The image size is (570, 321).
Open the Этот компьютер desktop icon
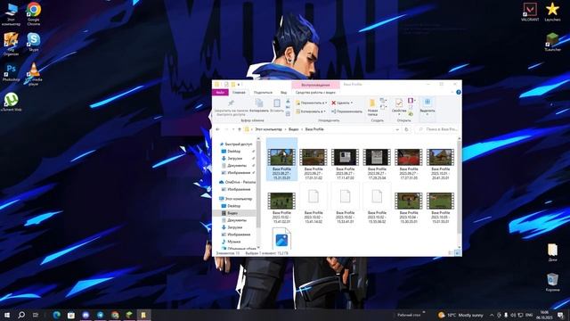pyautogui.click(x=11, y=14)
